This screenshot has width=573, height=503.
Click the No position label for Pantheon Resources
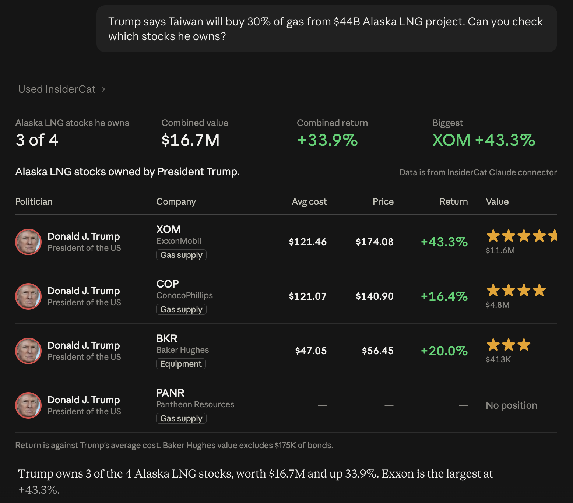pos(512,405)
